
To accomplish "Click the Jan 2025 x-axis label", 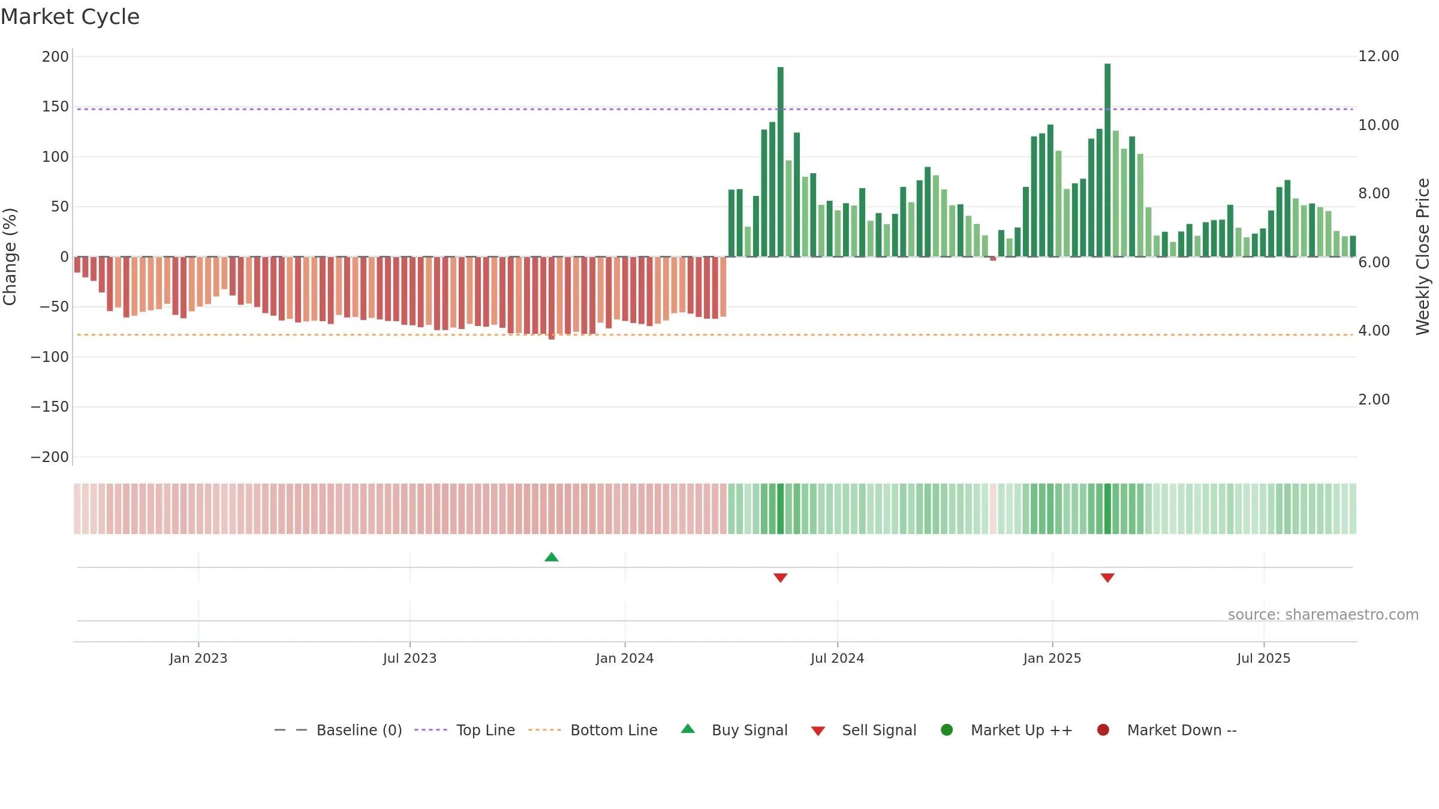I will 1052,659.
